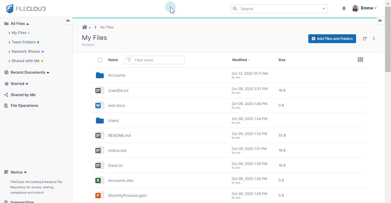Click the home breadcrumb icon
Image resolution: width=391 pixels, height=203 pixels.
pos(85,27)
